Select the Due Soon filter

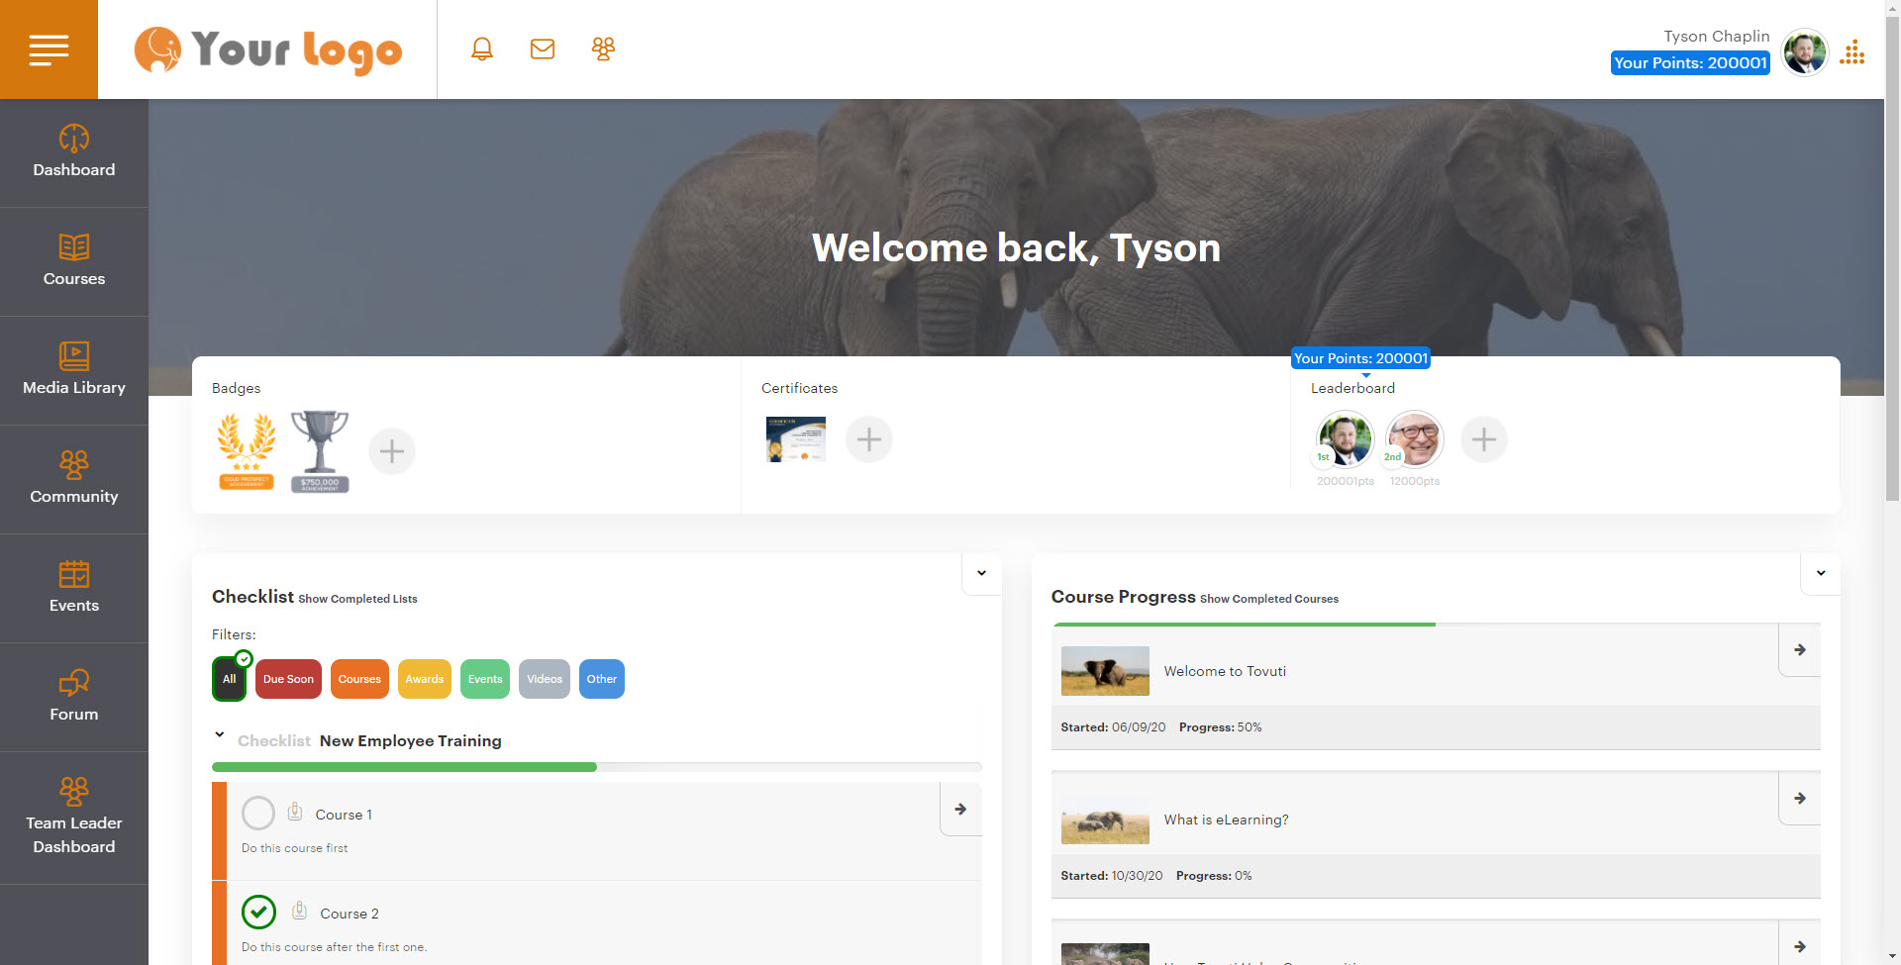(x=288, y=679)
